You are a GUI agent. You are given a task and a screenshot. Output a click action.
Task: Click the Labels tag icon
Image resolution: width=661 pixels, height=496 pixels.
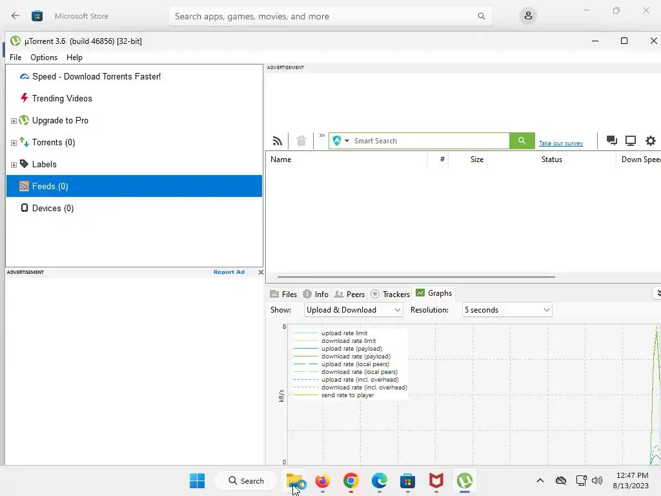[24, 163]
